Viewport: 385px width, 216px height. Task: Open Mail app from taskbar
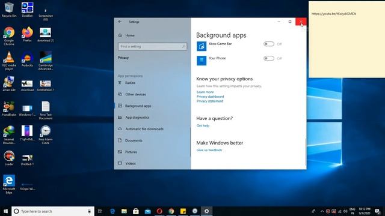coord(147,211)
